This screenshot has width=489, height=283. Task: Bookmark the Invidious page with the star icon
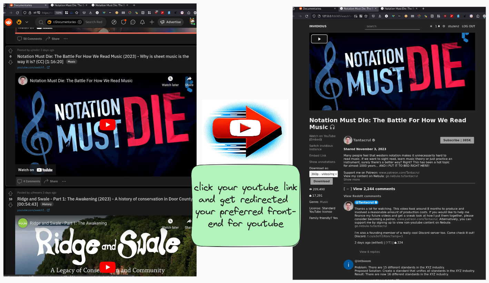tap(366, 16)
